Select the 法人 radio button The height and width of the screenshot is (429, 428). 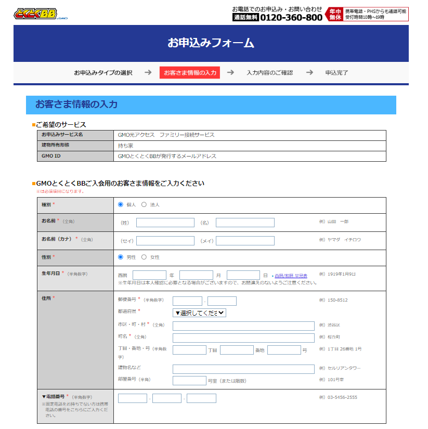click(x=144, y=205)
